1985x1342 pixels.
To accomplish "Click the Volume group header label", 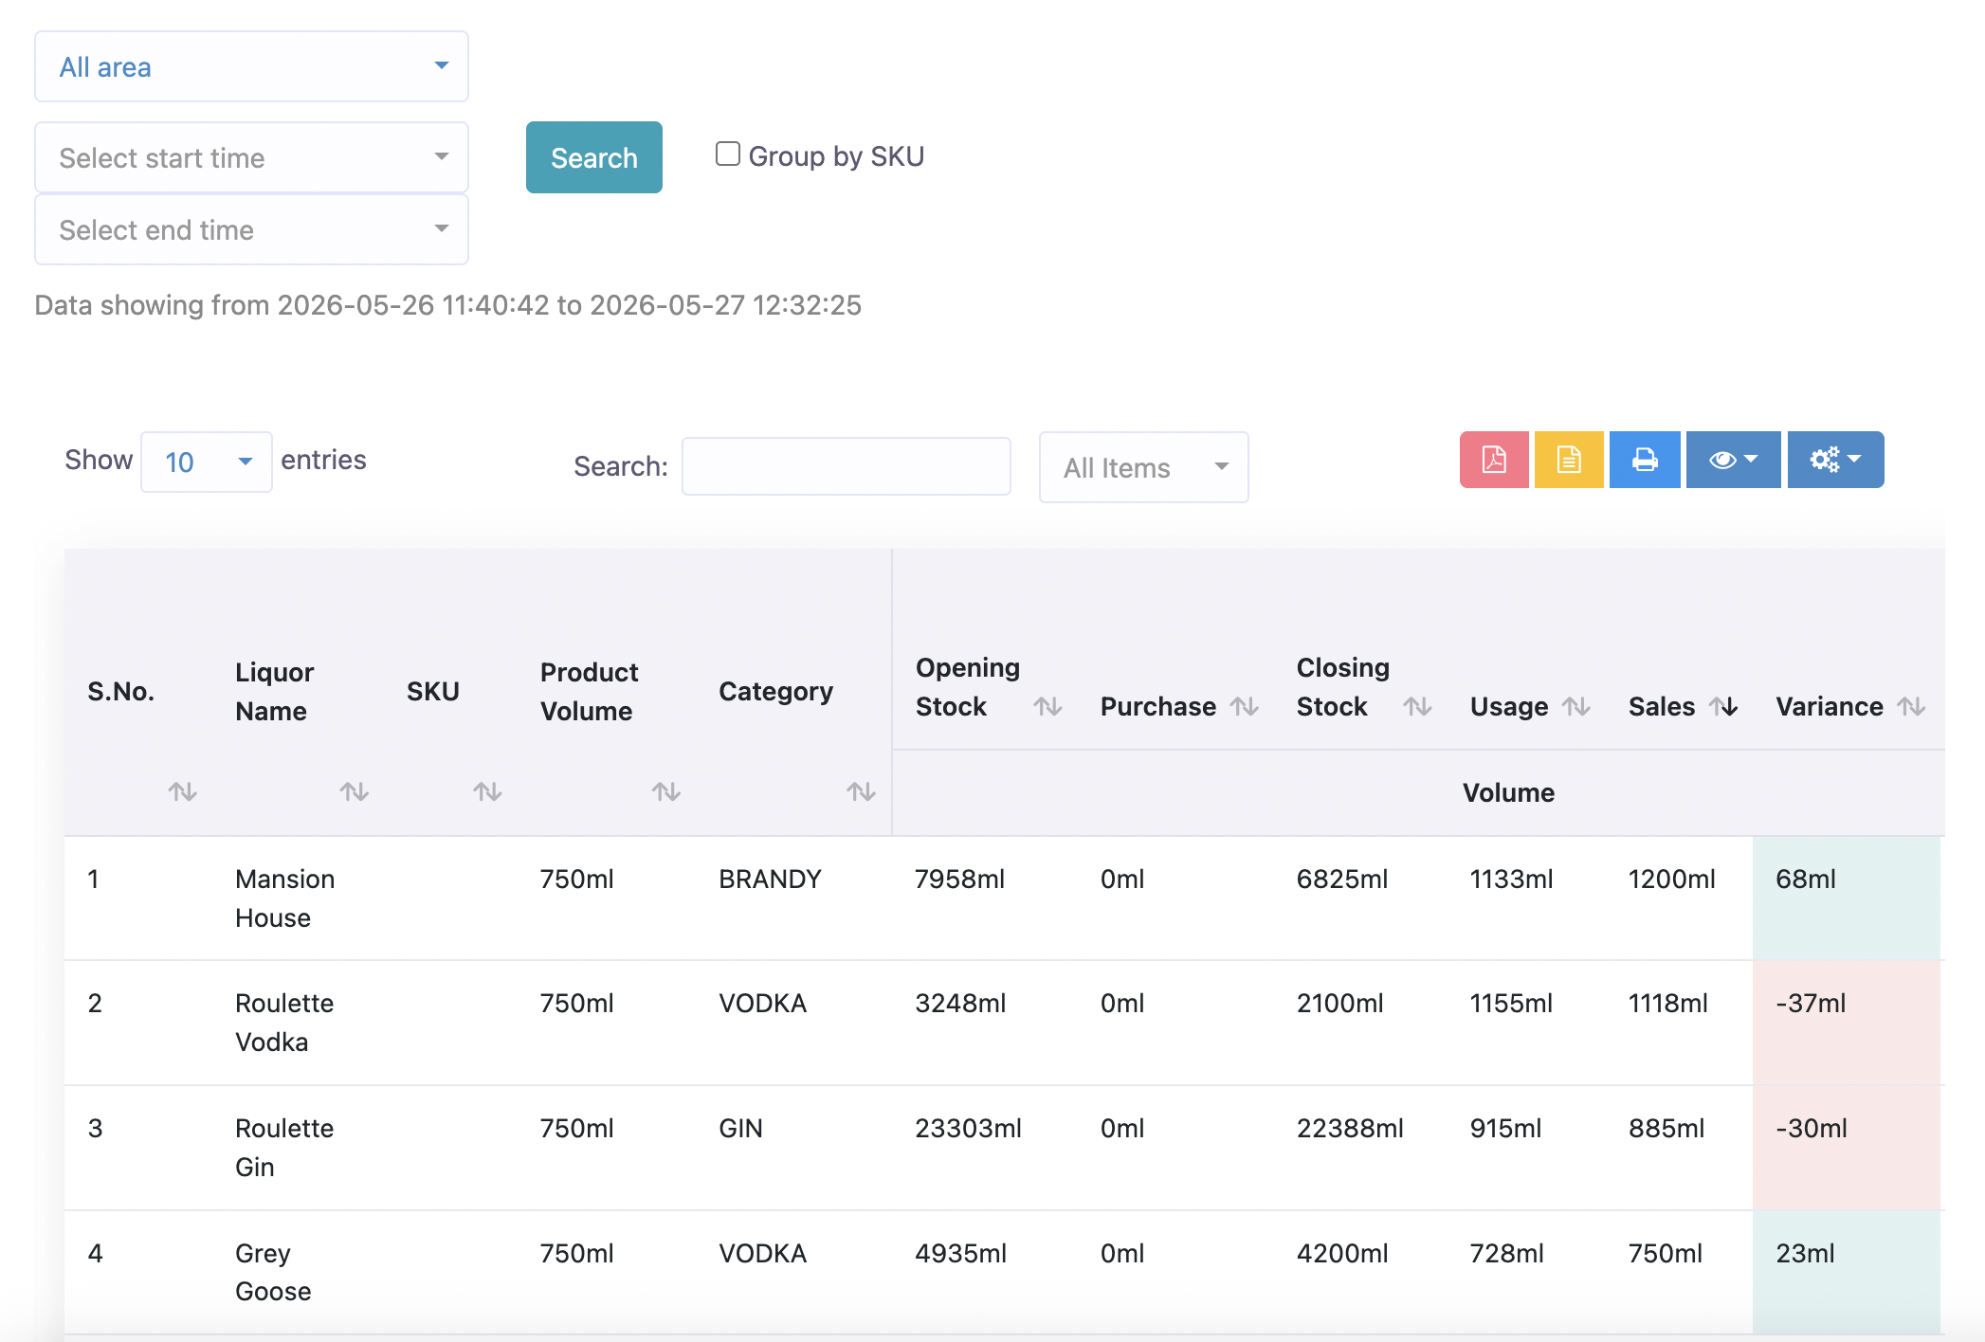I will point(1508,793).
